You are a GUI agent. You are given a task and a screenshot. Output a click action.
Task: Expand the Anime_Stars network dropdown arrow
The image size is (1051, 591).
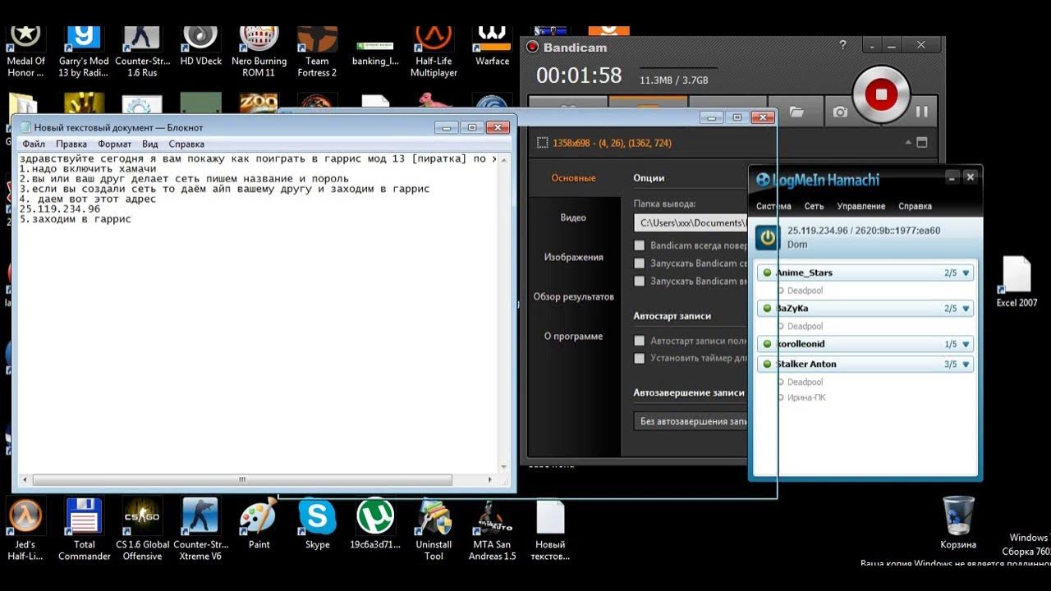pyautogui.click(x=966, y=273)
